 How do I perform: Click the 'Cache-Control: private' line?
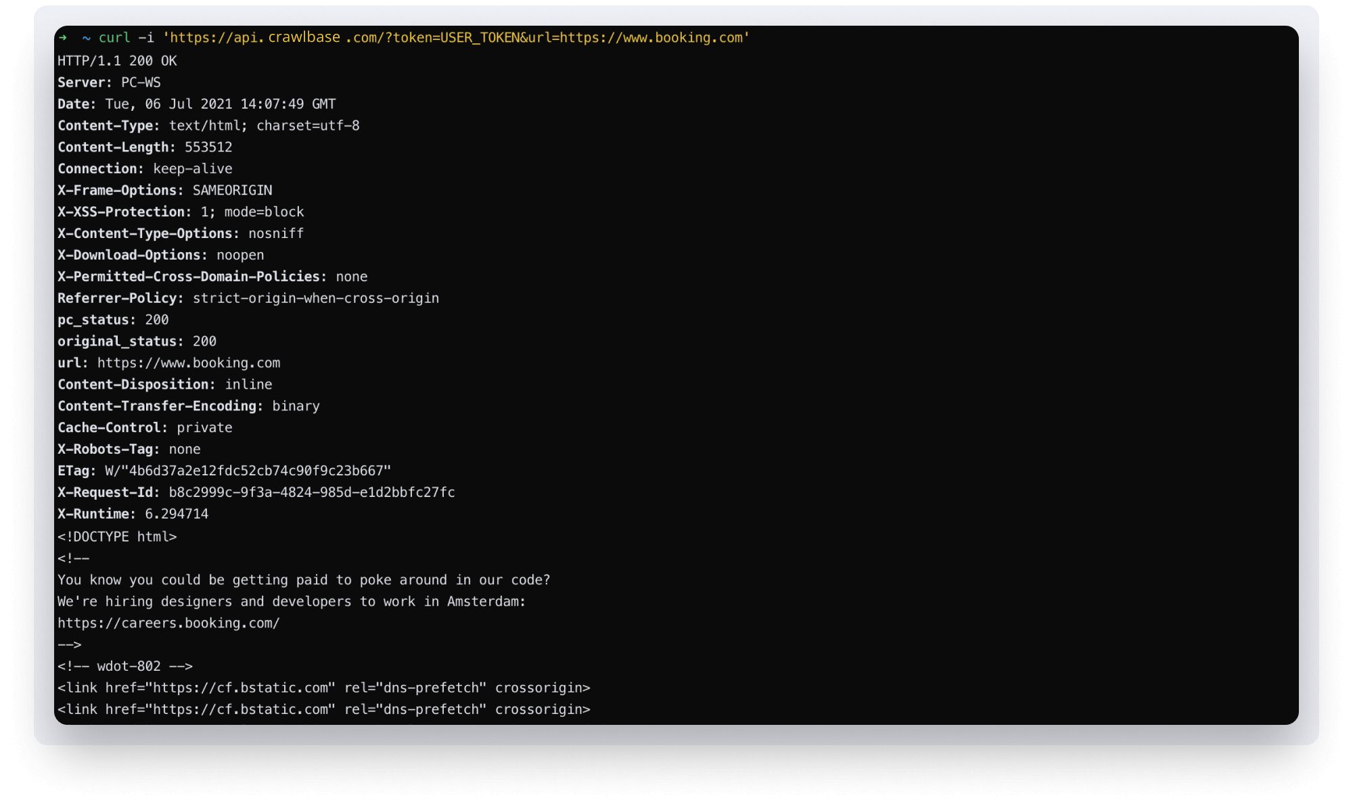pyautogui.click(x=145, y=428)
